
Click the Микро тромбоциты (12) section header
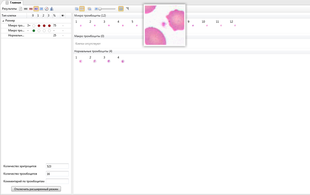[90, 16]
